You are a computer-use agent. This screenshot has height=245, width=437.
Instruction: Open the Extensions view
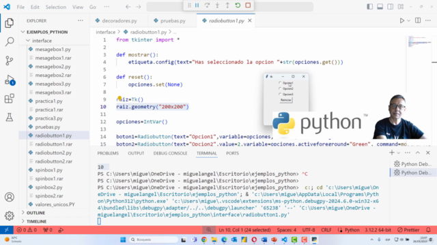coord(9,99)
